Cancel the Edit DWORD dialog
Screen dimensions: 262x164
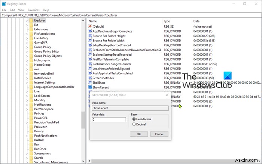(x=159, y=134)
